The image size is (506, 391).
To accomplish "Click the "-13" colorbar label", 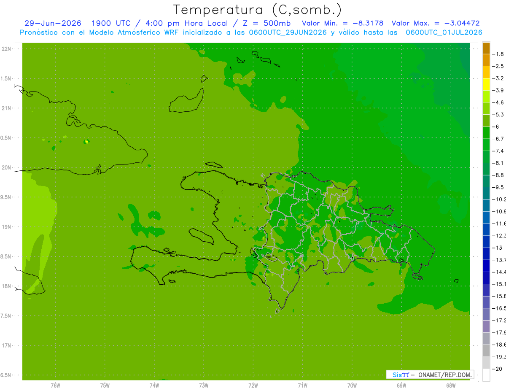I will [x=497, y=248].
